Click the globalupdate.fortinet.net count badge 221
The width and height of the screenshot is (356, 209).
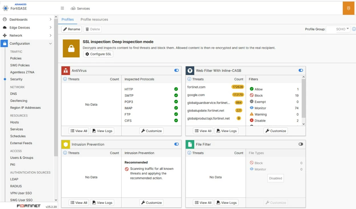pos(239,110)
